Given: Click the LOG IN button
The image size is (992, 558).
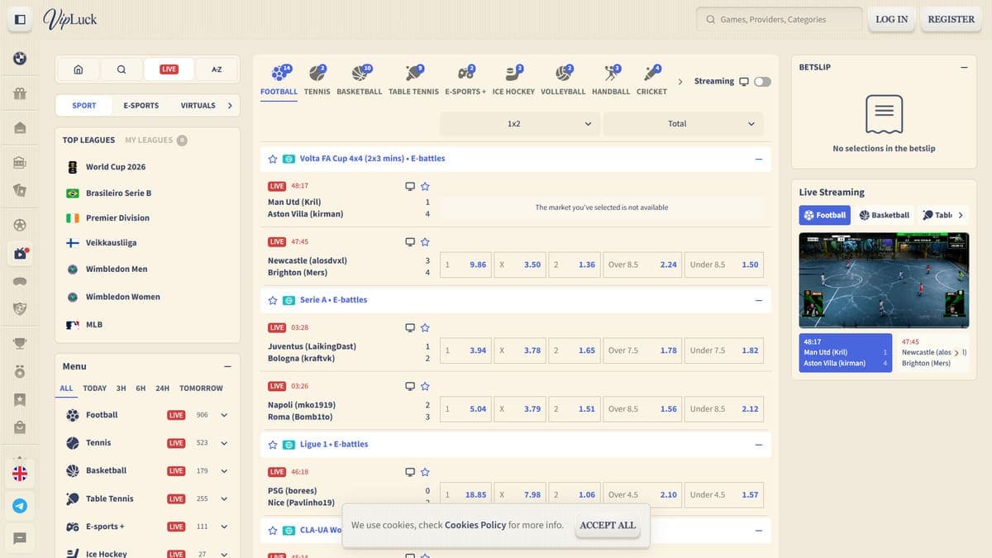Looking at the screenshot, I should 891,19.
